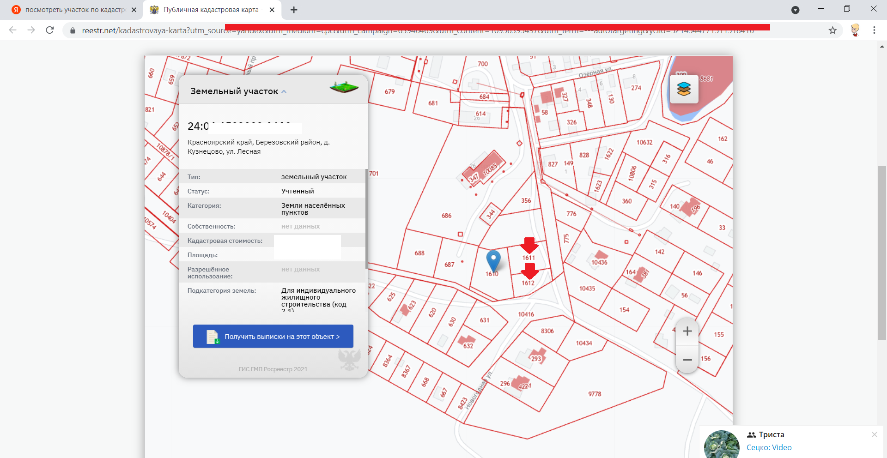Reload the page

(x=50, y=30)
